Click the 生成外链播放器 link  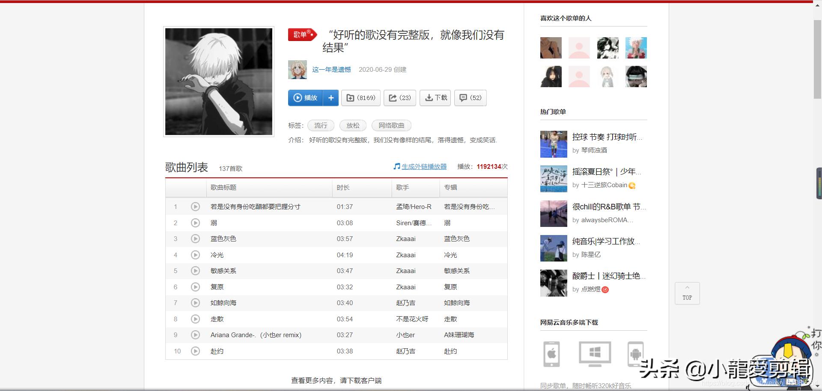423,167
